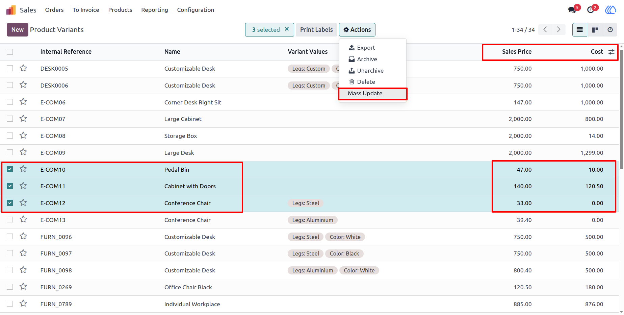Screen dimensions: 624x315
Task: Favorite the E-COM07 Large Cabinet star
Action: click(x=23, y=119)
